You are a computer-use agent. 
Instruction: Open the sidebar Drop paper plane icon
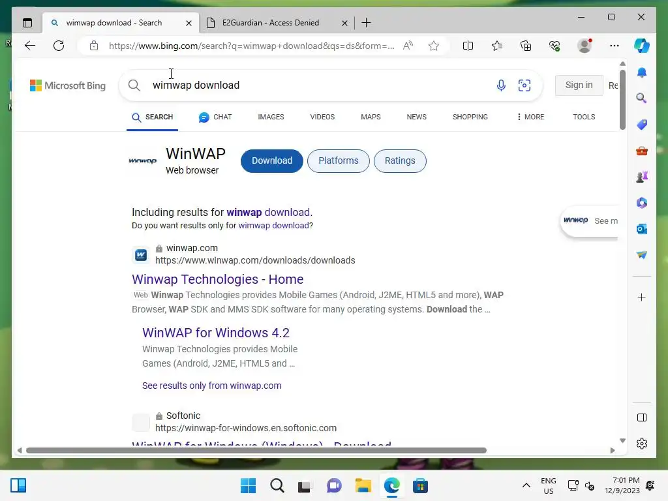pos(642,255)
